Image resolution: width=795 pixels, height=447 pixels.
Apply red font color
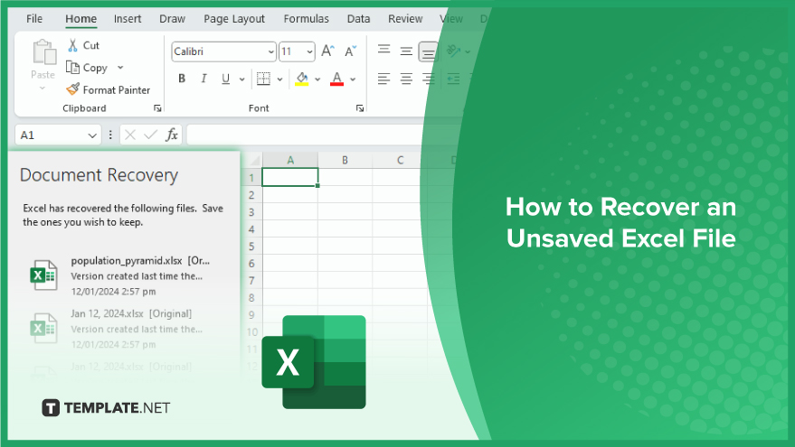[336, 79]
